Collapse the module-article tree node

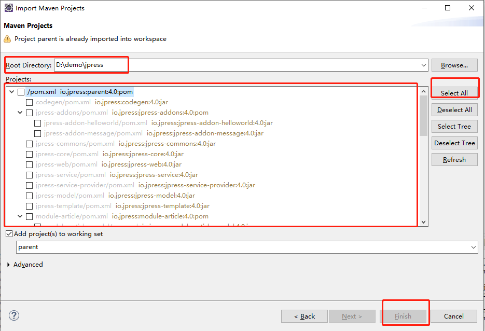[20, 216]
